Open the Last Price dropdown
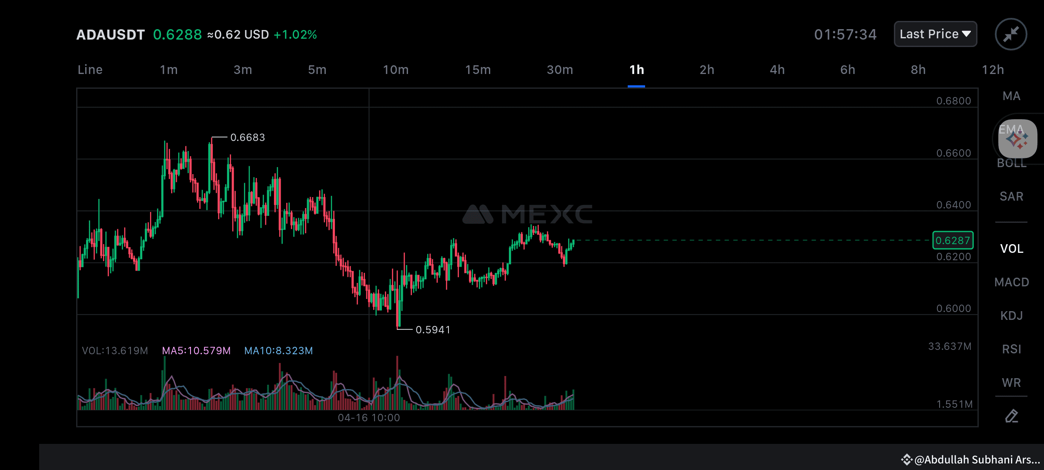Viewport: 1044px width, 470px height. 935,34
